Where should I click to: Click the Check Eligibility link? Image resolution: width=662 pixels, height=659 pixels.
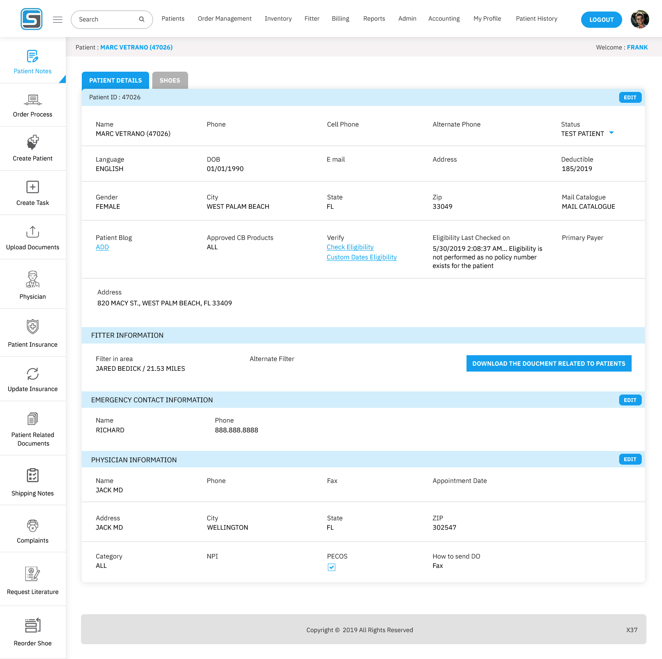[350, 247]
